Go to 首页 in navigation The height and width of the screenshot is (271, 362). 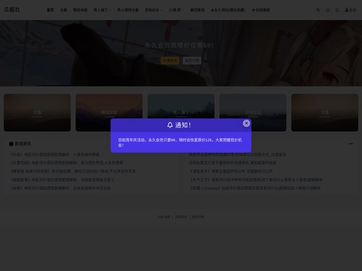[50, 10]
